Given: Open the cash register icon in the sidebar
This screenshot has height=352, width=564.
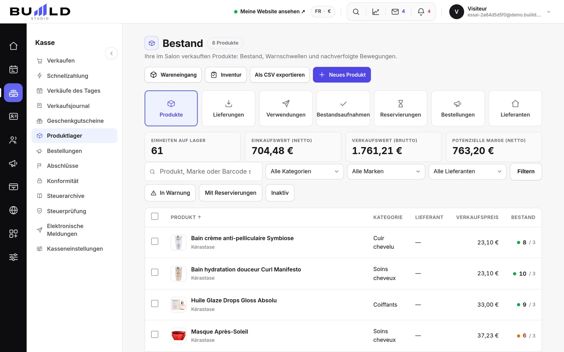Looking at the screenshot, I should pyautogui.click(x=13, y=93).
